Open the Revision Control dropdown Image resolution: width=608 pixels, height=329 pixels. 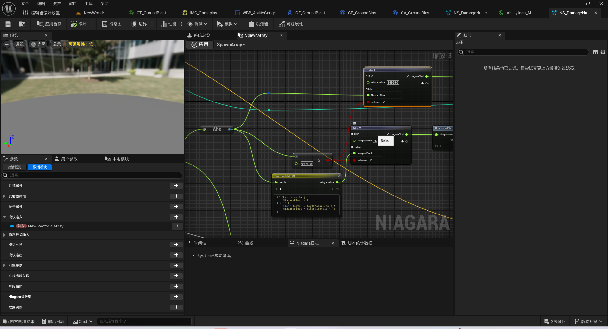(x=589, y=321)
